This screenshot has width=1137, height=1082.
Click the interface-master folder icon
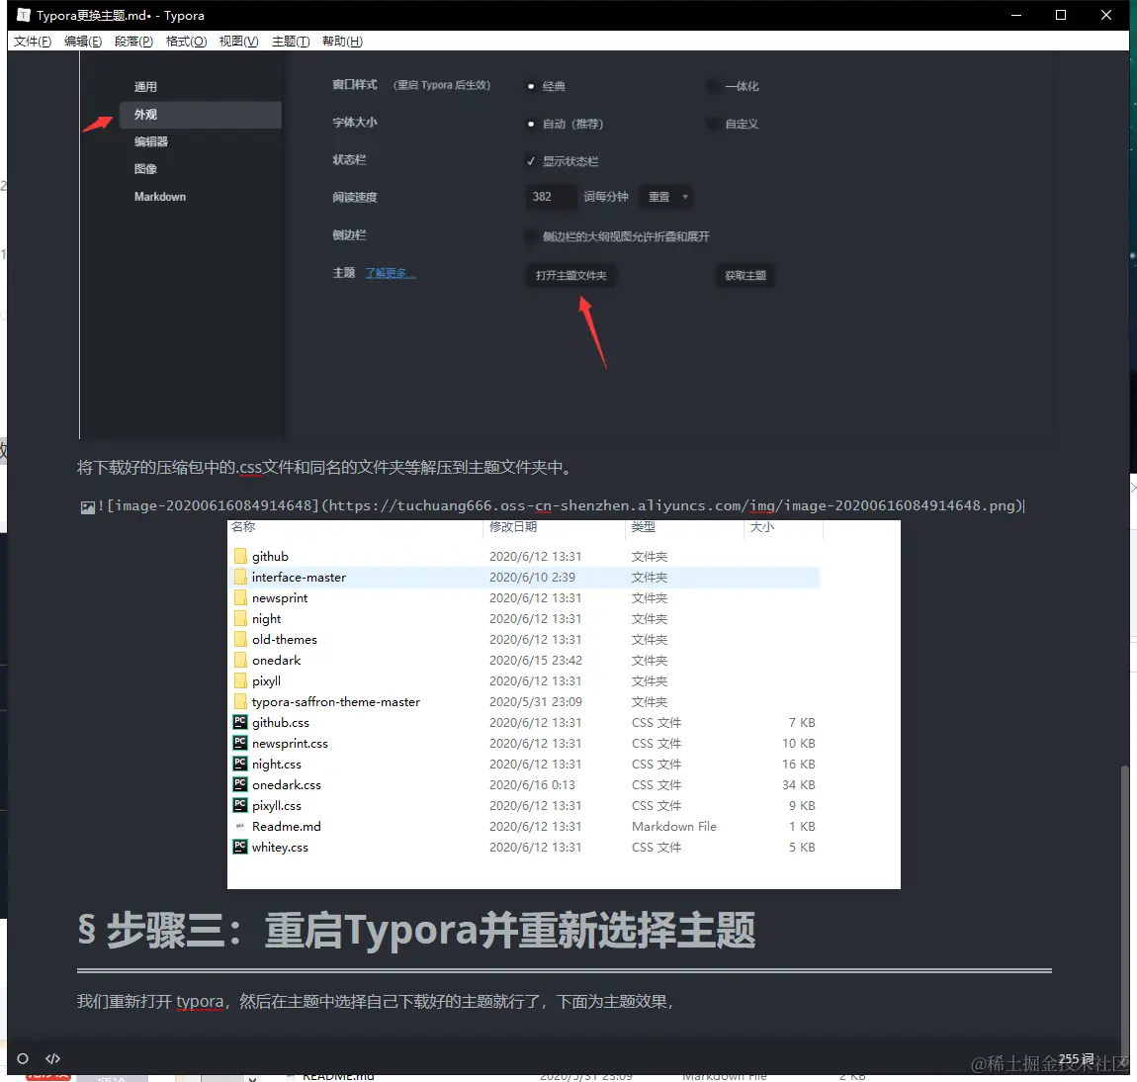point(240,578)
